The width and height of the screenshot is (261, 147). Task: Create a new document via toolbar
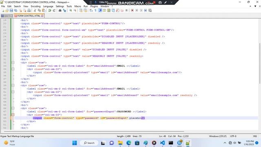(3, 10)
